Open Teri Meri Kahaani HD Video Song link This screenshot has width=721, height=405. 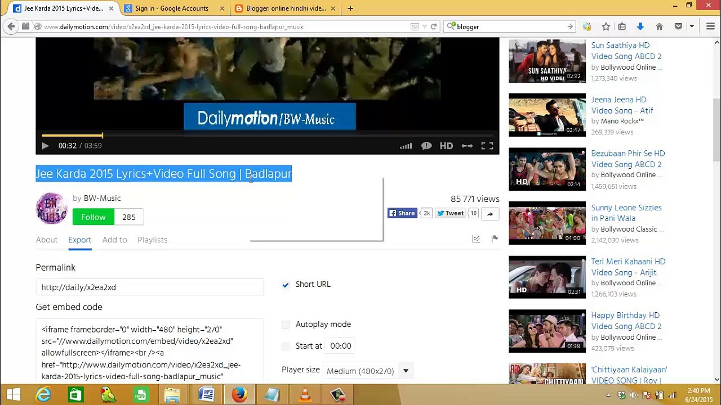click(628, 267)
